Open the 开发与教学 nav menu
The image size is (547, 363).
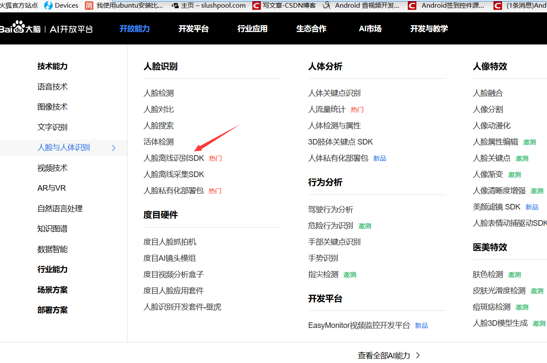coord(429,29)
